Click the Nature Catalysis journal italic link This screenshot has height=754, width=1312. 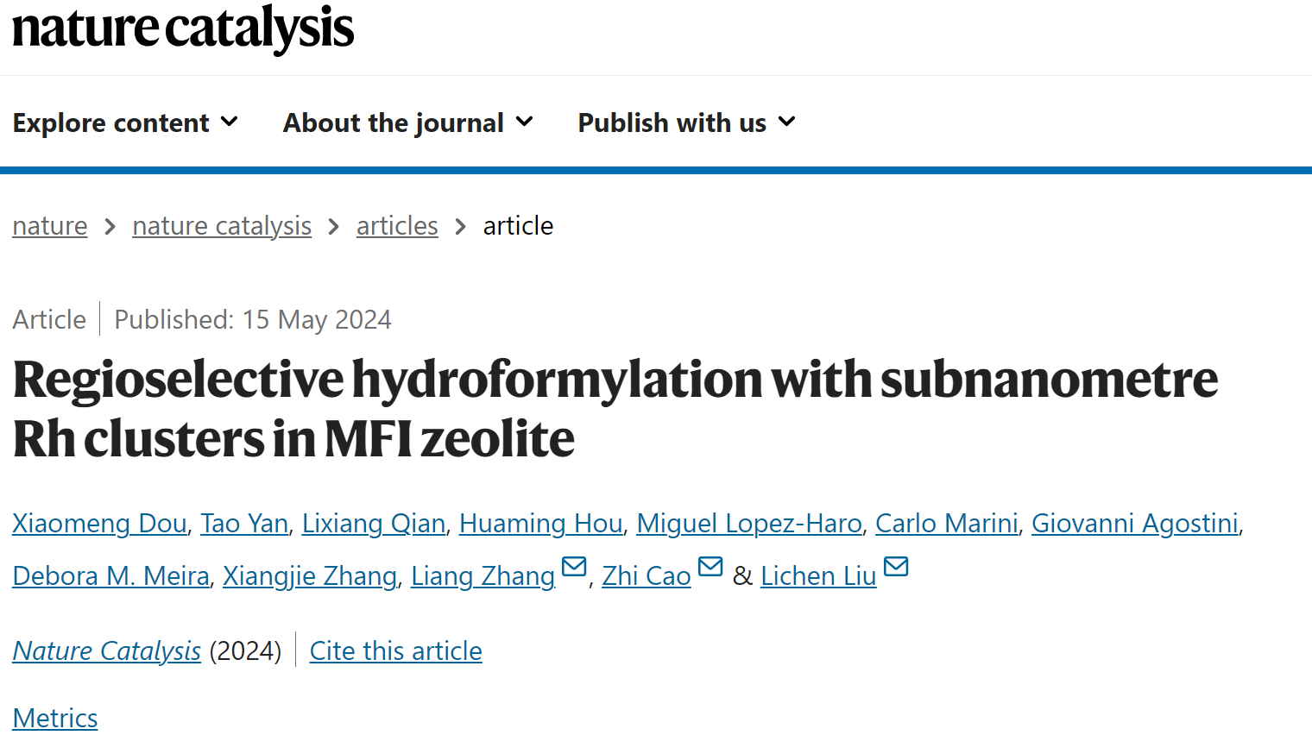(x=106, y=651)
